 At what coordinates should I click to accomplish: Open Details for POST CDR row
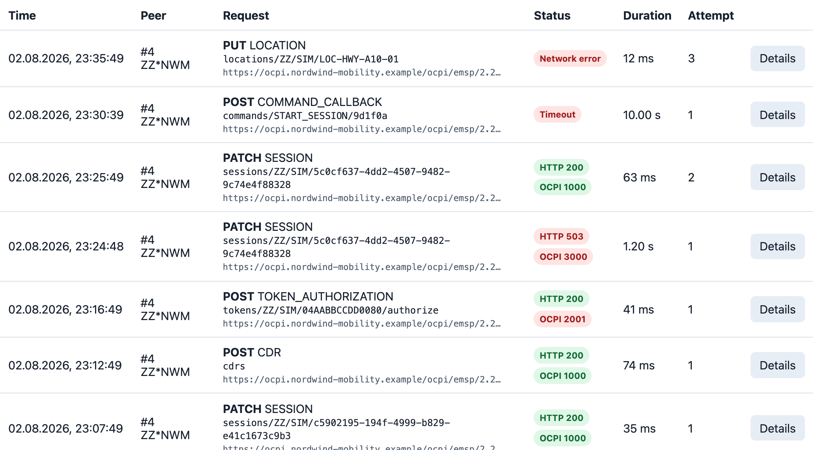777,365
